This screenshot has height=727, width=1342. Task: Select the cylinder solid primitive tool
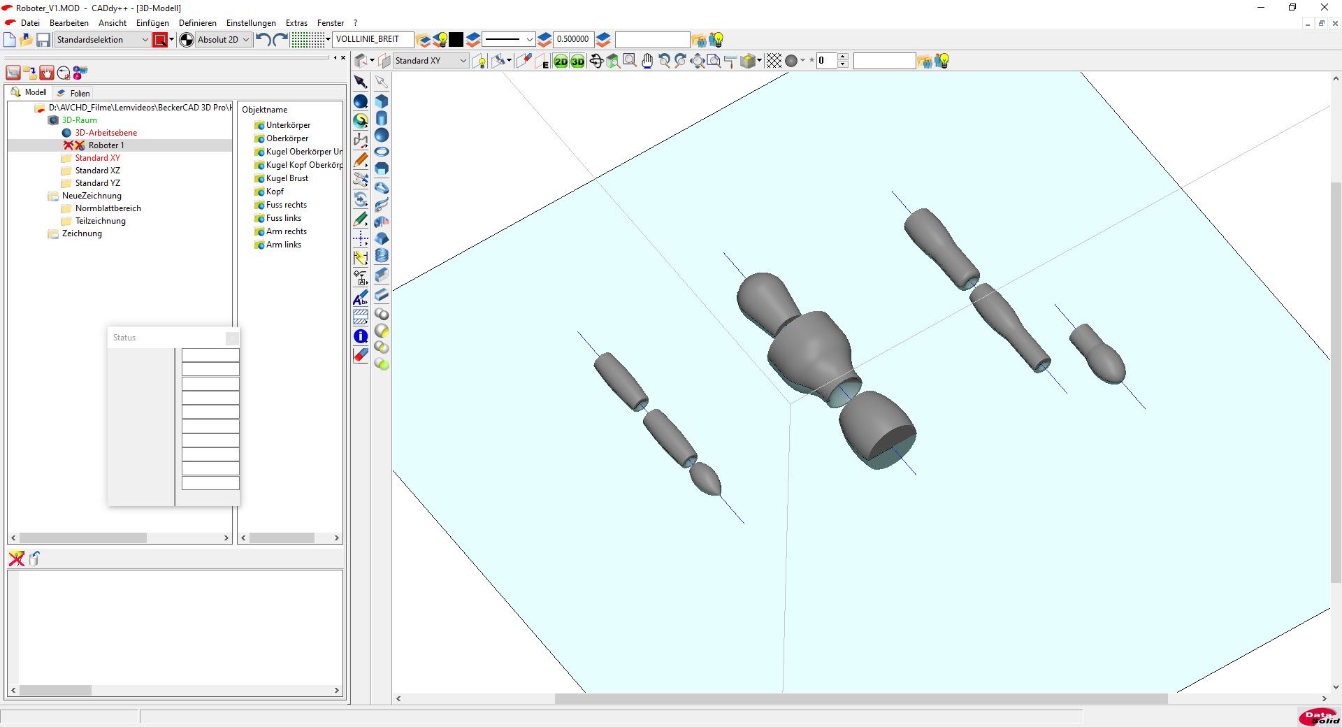pyautogui.click(x=382, y=118)
